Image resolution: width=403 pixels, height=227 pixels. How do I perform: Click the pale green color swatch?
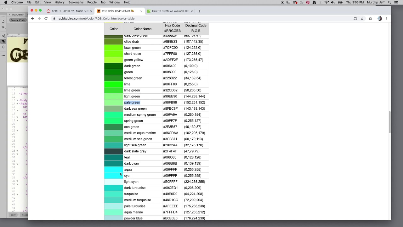pos(114,102)
